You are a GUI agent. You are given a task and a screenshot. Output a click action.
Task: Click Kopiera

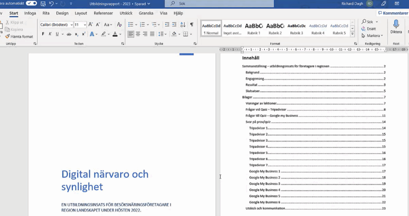coord(14,30)
